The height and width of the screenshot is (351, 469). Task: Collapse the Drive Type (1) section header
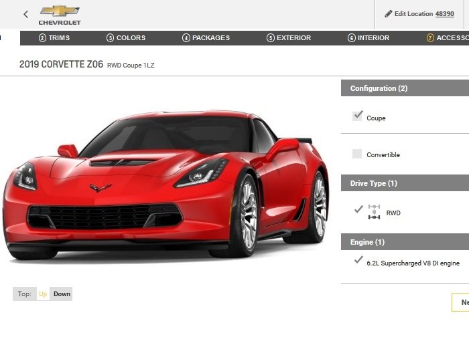pyautogui.click(x=405, y=183)
